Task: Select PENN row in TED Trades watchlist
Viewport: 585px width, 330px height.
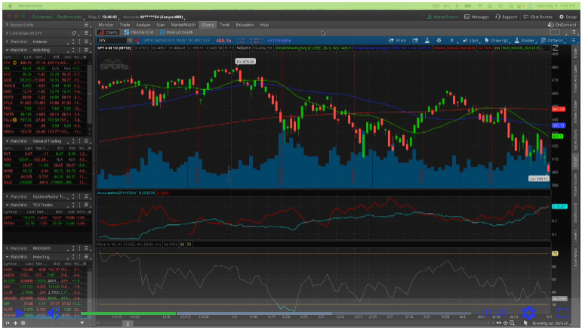Action: pyautogui.click(x=45, y=224)
